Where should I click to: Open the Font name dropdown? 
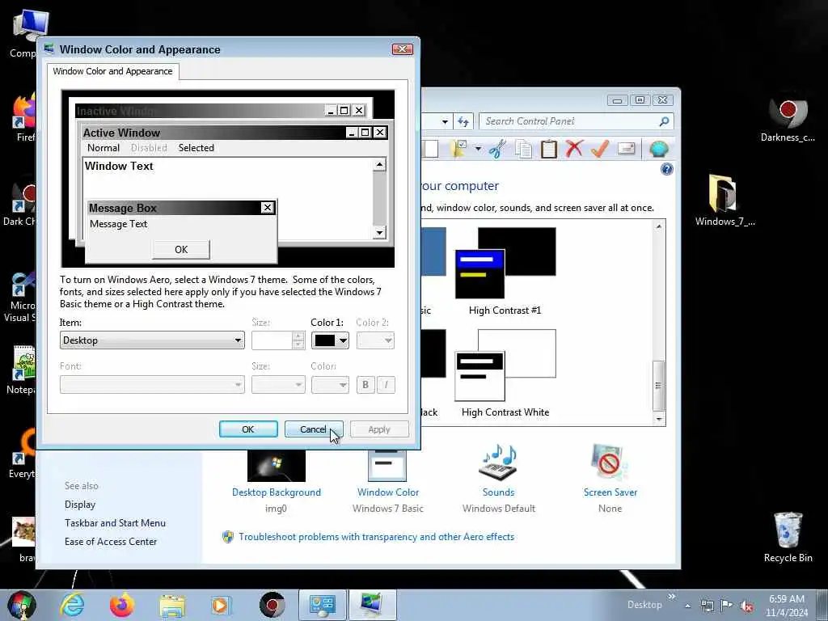tap(152, 384)
